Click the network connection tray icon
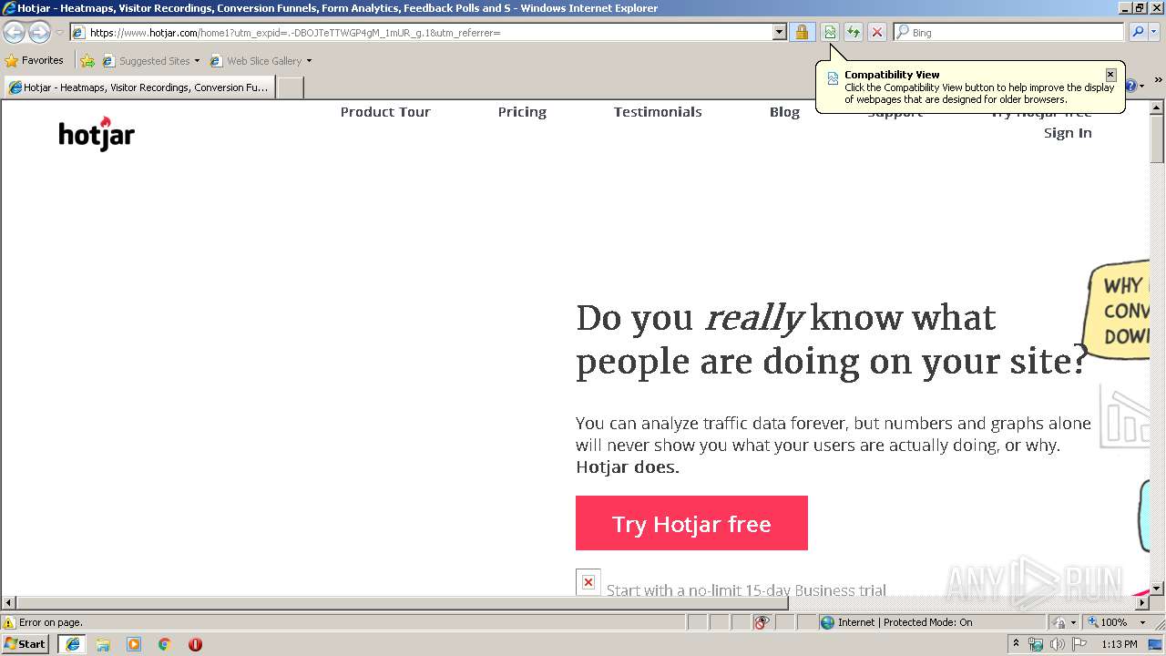The height and width of the screenshot is (656, 1166). point(1036,644)
